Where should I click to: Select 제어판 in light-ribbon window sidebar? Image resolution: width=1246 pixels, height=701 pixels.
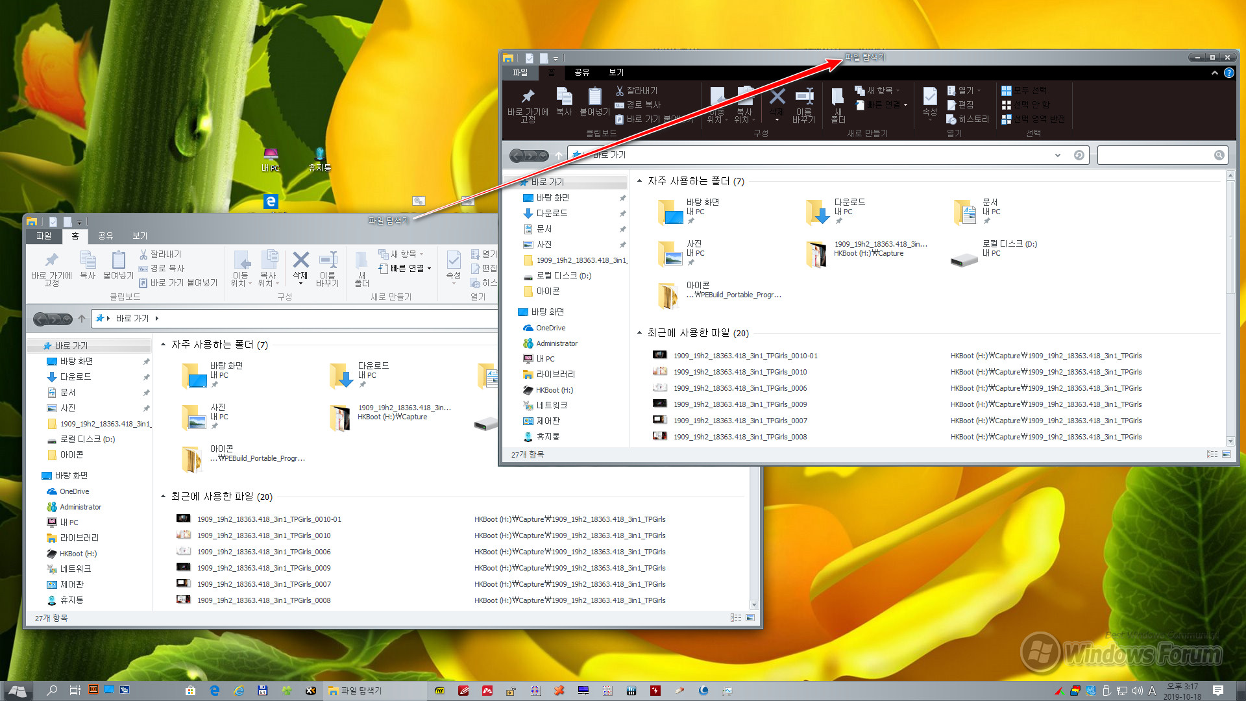coord(66,585)
